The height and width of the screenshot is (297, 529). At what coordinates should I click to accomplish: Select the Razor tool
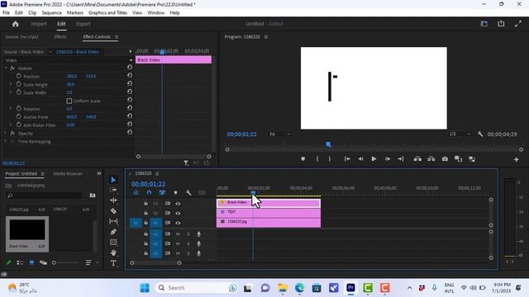113,211
